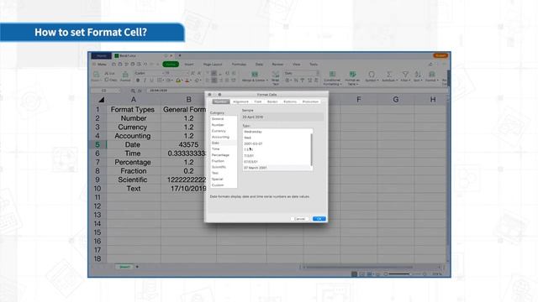Click cell B5 containing 43575
538x302 pixels.
click(188, 144)
